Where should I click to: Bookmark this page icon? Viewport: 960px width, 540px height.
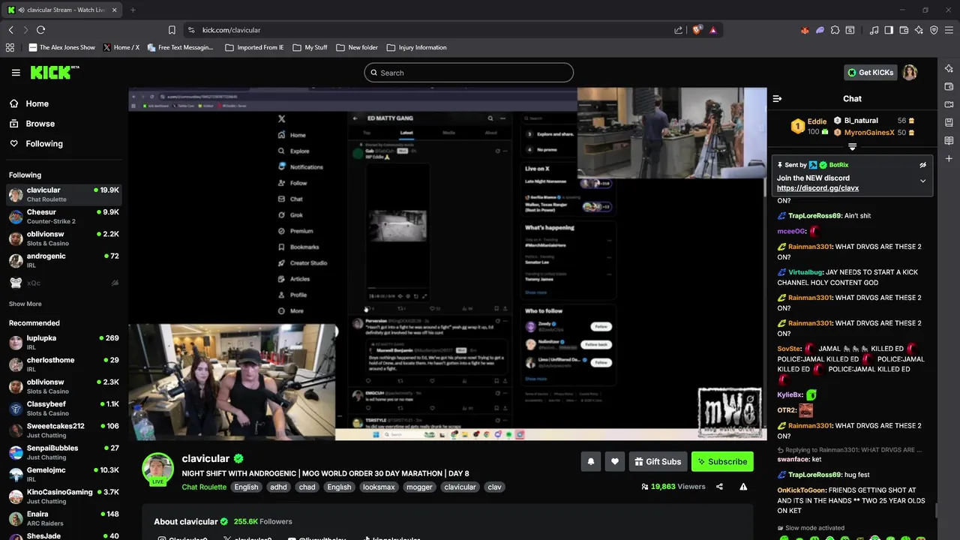(x=172, y=30)
